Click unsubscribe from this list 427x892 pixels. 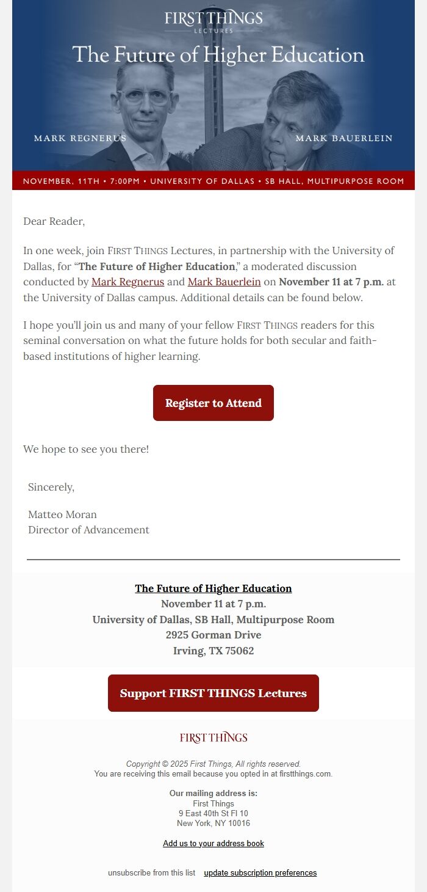(151, 873)
